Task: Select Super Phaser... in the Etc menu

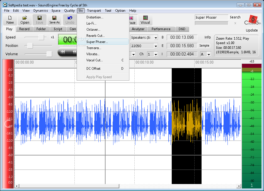Action: [103, 42]
